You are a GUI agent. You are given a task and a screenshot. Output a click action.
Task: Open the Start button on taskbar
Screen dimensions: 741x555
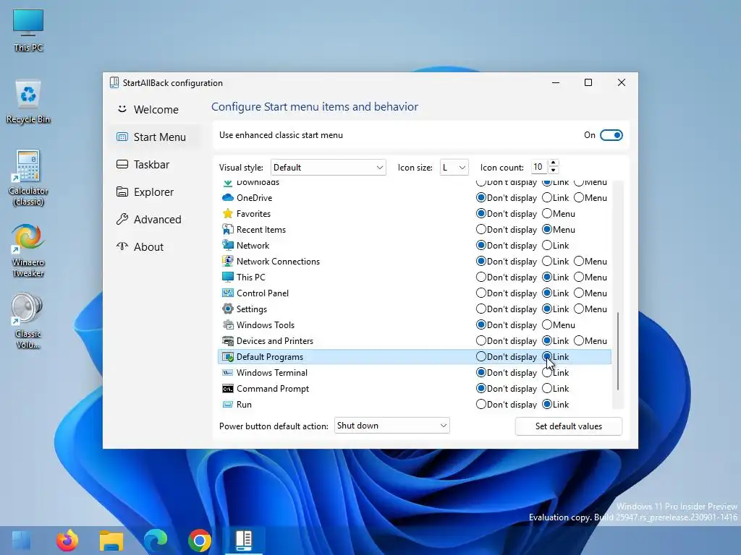coord(21,541)
